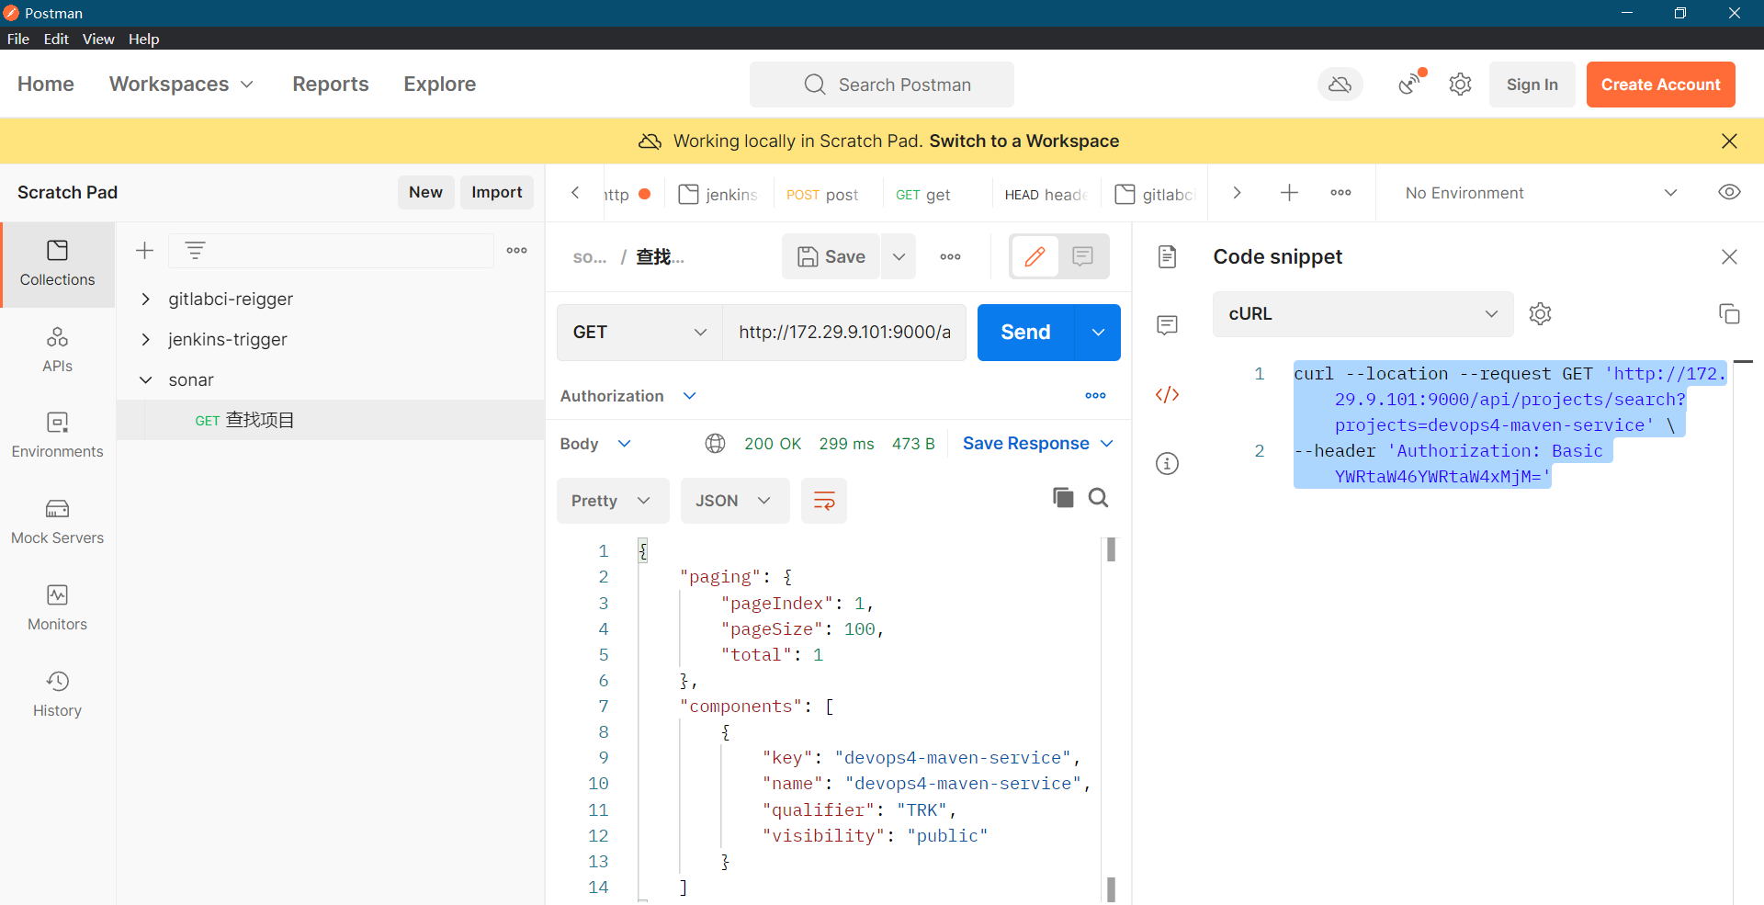Expand the gitlabci-reigger collection

coord(145,299)
